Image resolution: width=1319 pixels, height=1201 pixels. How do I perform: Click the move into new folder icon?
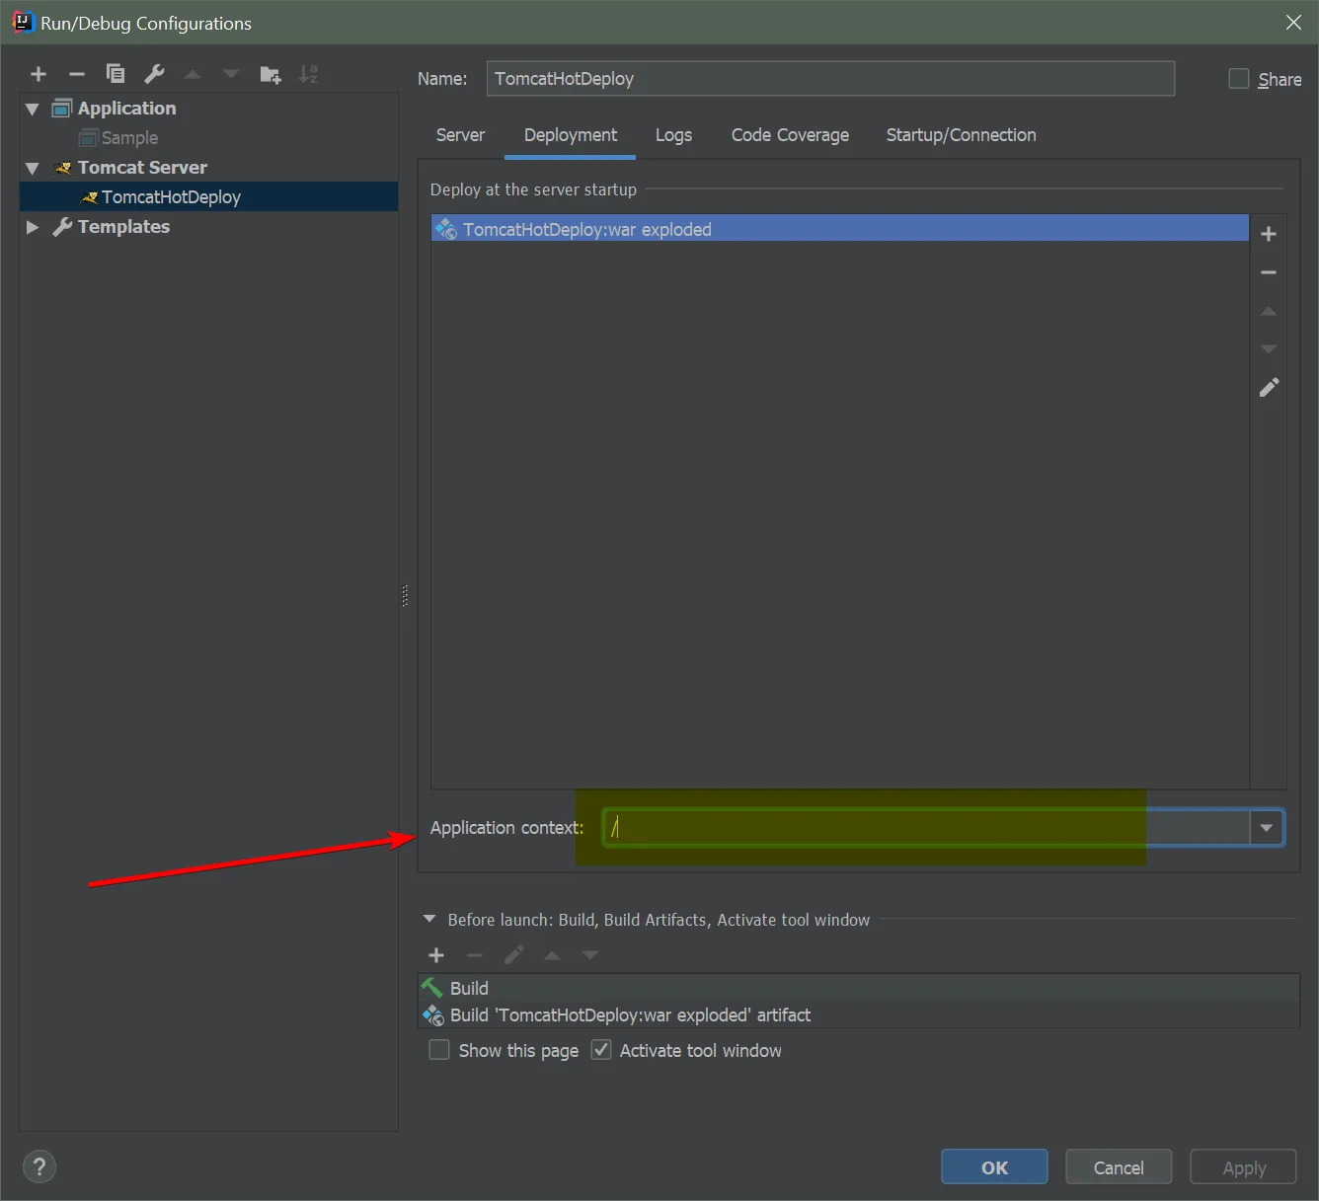(x=270, y=74)
